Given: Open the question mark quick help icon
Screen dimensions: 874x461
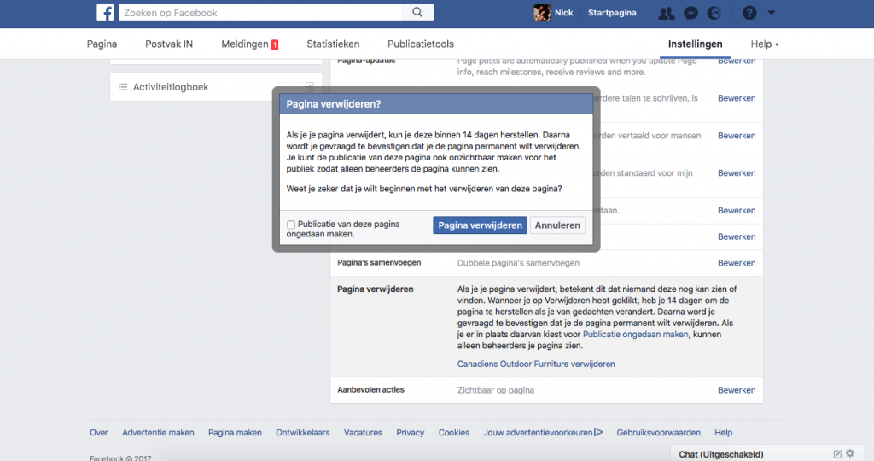Looking at the screenshot, I should 749,13.
